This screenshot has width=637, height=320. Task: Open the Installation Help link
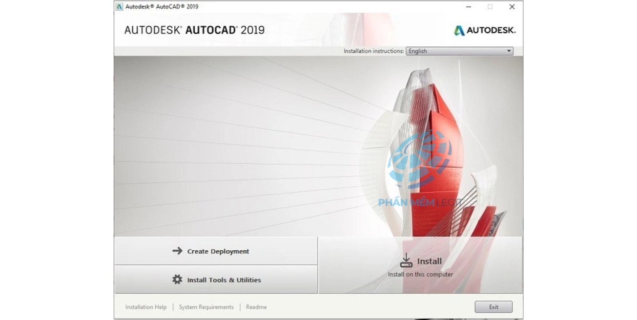146,307
